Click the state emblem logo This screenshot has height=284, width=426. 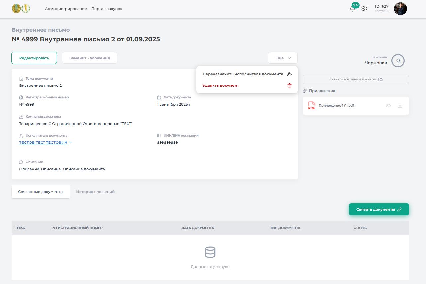[x=16, y=9]
